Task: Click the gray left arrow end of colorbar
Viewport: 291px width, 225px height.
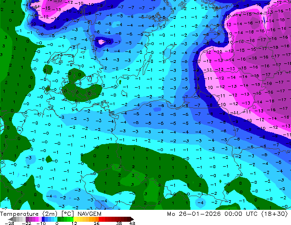Action: (11, 219)
